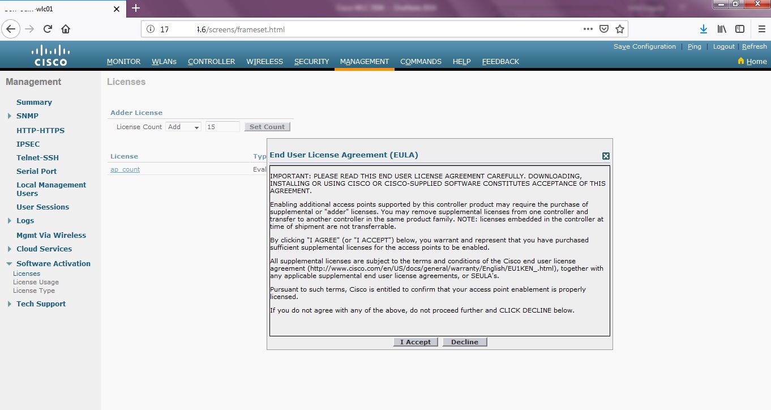Collapse the Software Activation section
Viewport: 771px width, 410px height.
point(9,264)
